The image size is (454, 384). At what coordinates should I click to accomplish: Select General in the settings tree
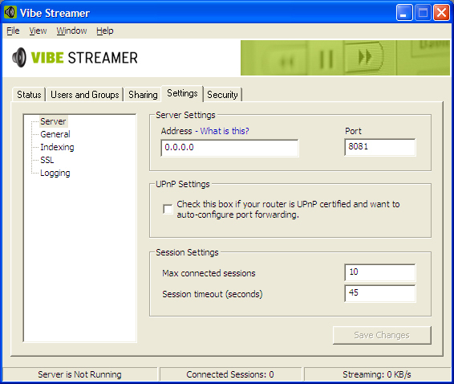[x=55, y=134]
